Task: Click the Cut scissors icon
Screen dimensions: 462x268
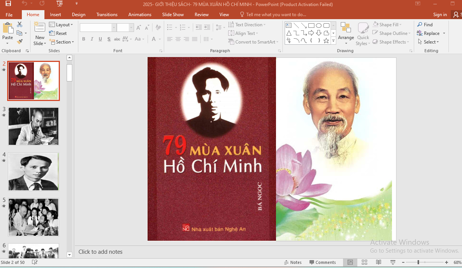Action: (20, 24)
